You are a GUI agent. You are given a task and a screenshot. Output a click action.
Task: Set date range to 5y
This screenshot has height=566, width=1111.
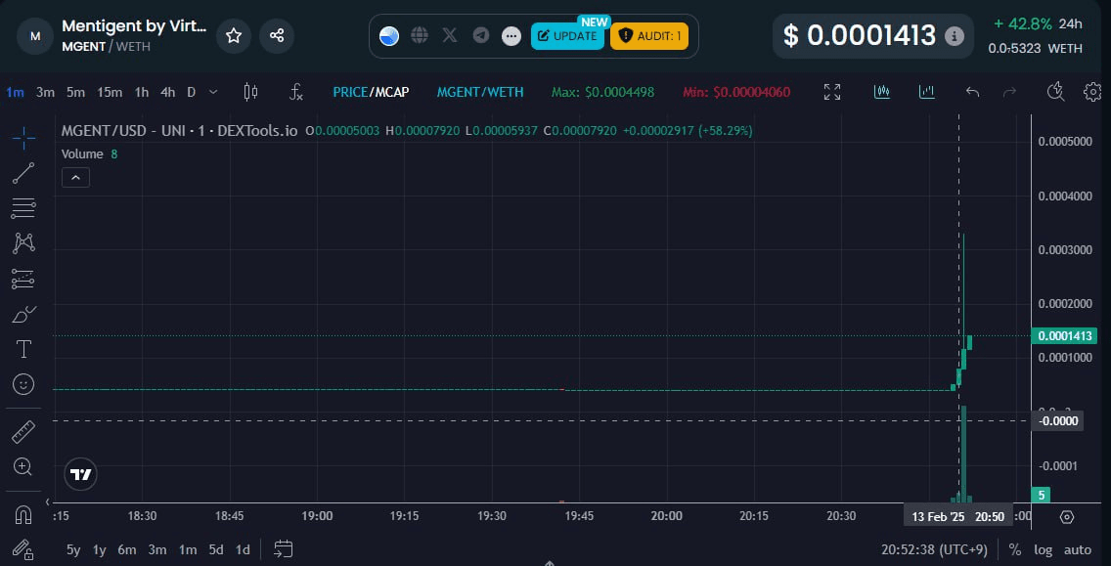pyautogui.click(x=73, y=549)
